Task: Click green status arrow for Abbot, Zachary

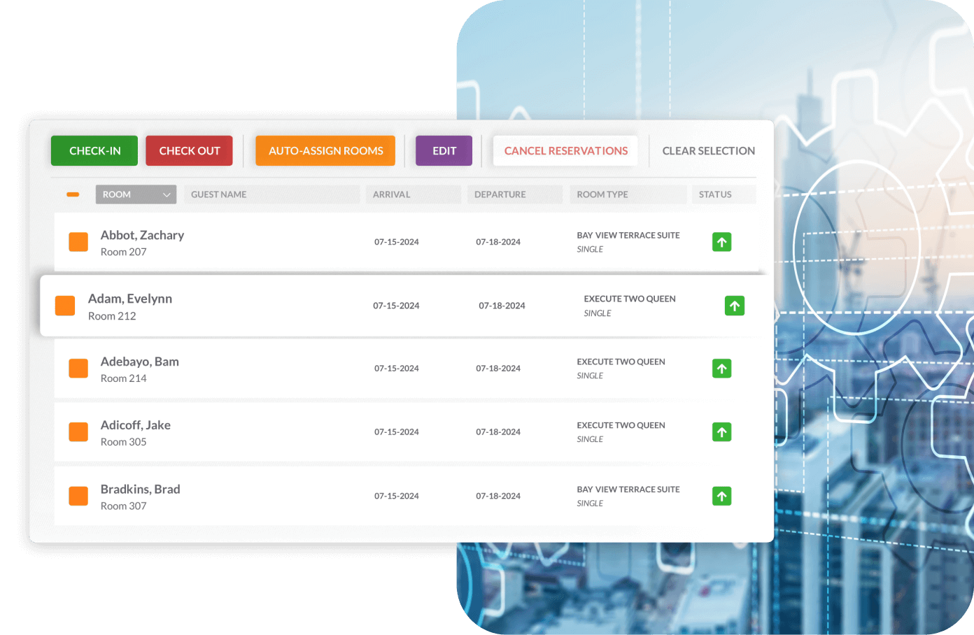Action: 721,242
